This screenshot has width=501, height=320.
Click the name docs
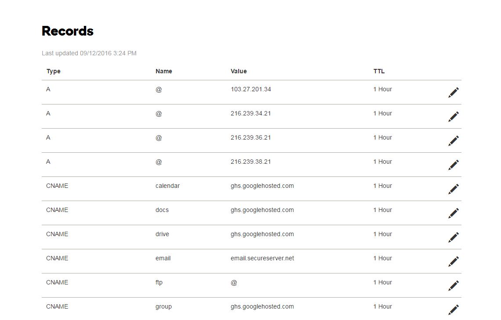(x=162, y=210)
